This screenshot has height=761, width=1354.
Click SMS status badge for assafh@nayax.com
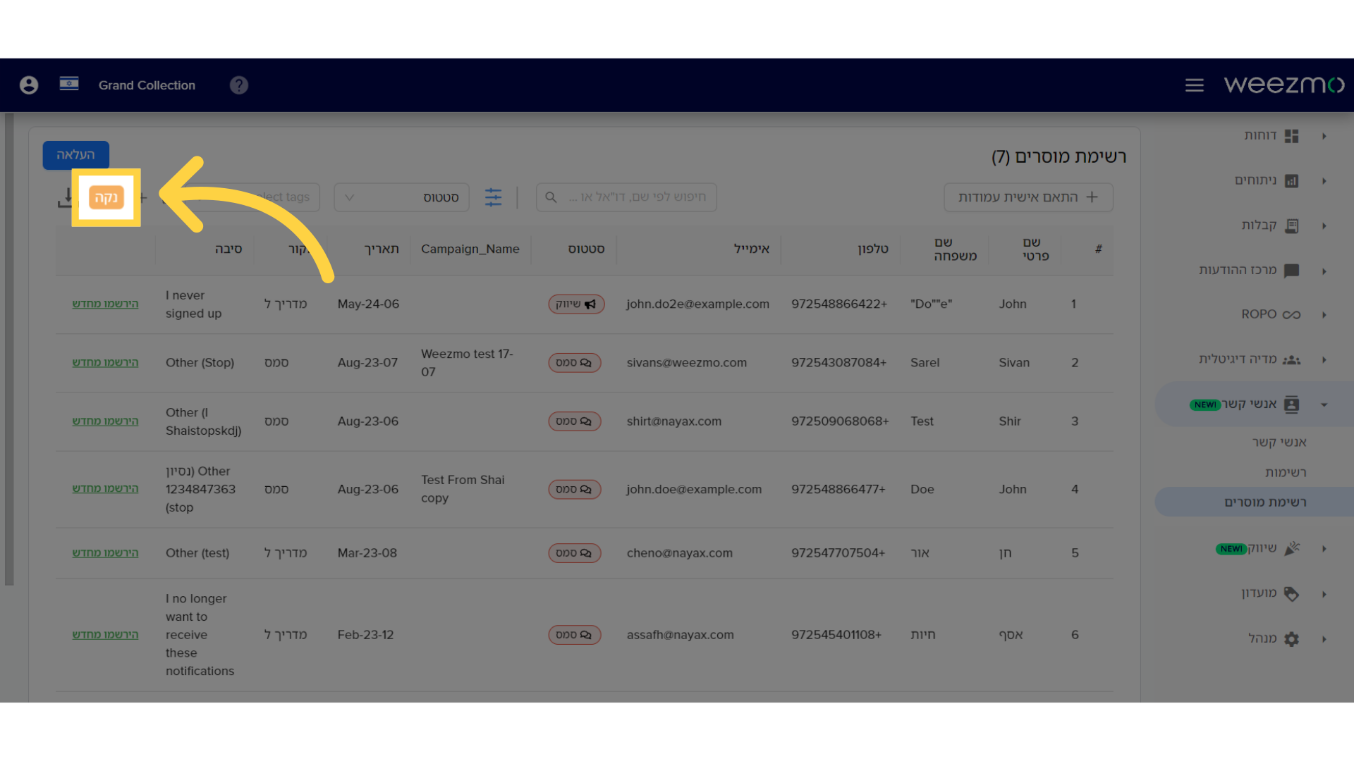pyautogui.click(x=575, y=635)
